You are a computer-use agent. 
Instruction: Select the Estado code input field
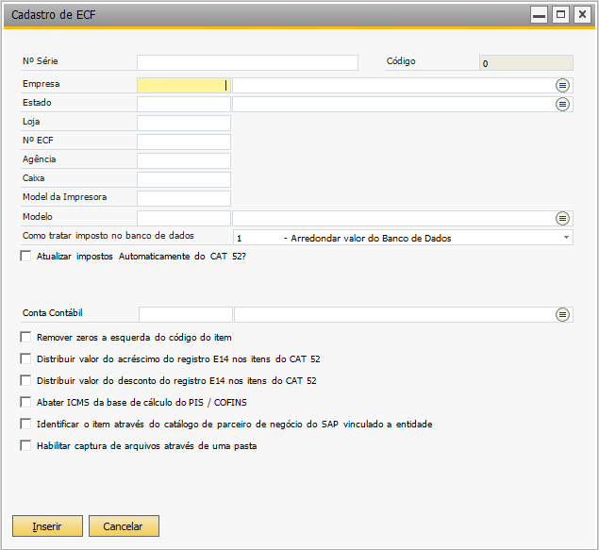tap(184, 104)
